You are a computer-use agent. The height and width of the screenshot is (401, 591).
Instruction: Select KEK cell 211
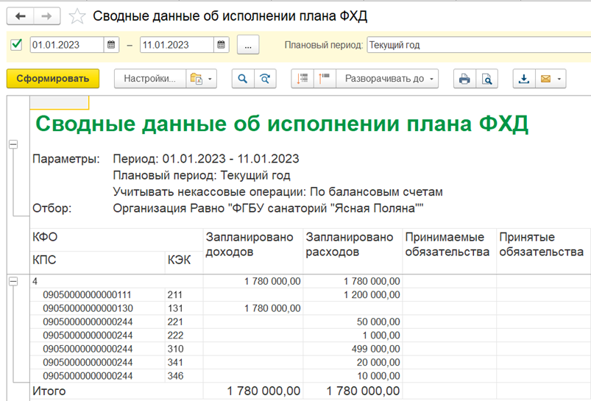pos(184,295)
